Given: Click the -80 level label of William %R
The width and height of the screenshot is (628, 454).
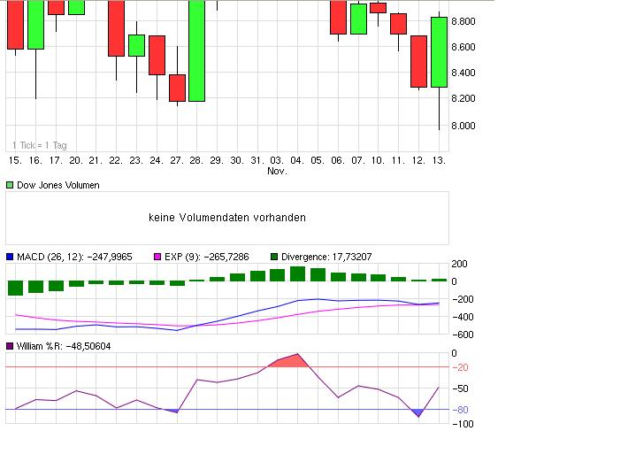Looking at the screenshot, I should pyautogui.click(x=460, y=410).
